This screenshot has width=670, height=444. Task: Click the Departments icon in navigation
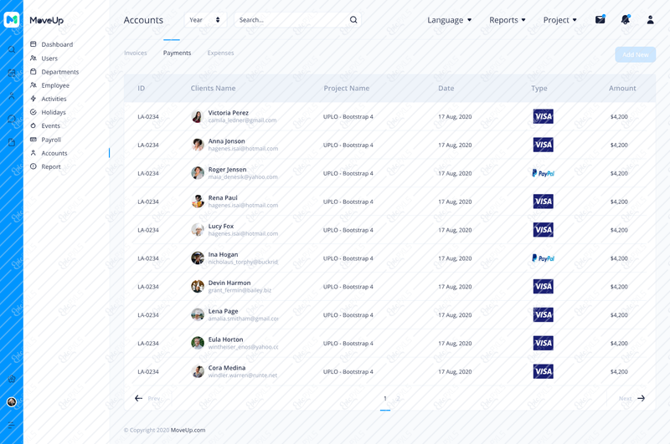(33, 72)
